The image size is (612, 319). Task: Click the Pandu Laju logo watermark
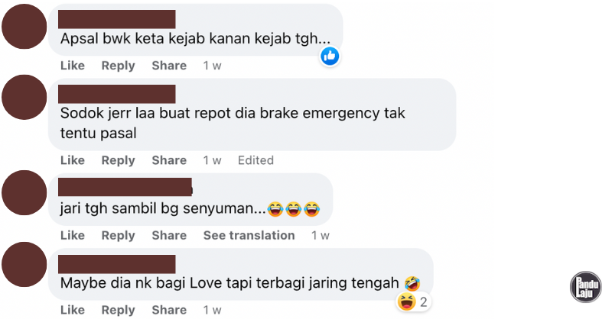pos(585,287)
